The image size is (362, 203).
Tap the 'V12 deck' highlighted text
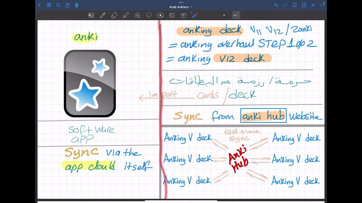pyautogui.click(x=242, y=58)
